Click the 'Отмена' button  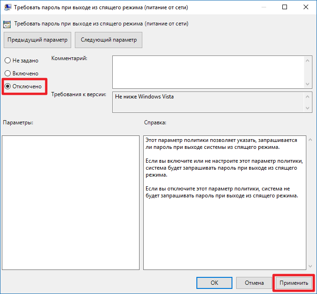(x=254, y=283)
